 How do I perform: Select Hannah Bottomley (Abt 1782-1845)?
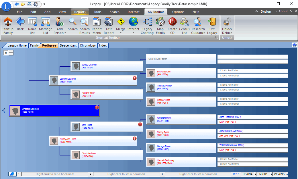click(181, 162)
